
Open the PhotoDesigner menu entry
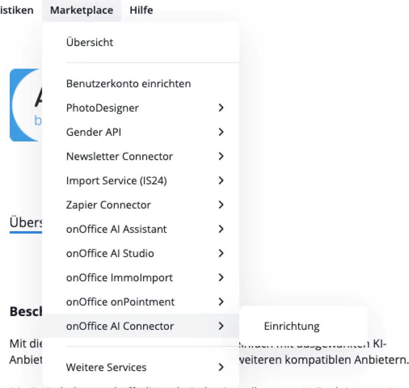(x=141, y=108)
